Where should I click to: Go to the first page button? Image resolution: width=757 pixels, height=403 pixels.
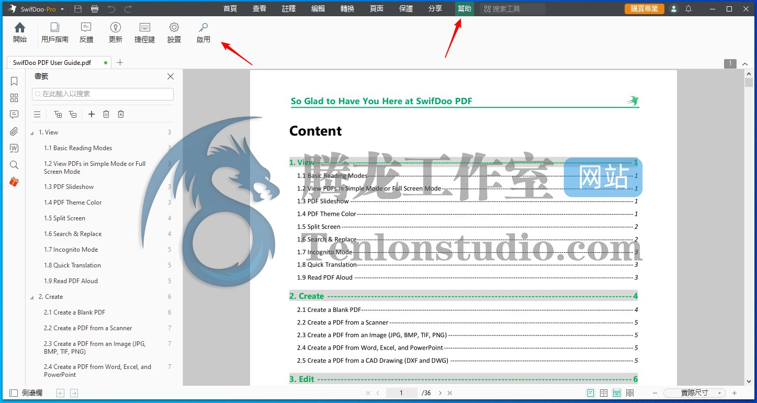click(368, 393)
